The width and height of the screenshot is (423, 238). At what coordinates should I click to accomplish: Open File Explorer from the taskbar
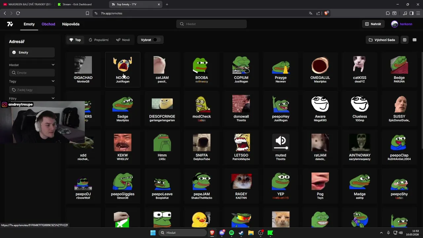click(x=251, y=233)
